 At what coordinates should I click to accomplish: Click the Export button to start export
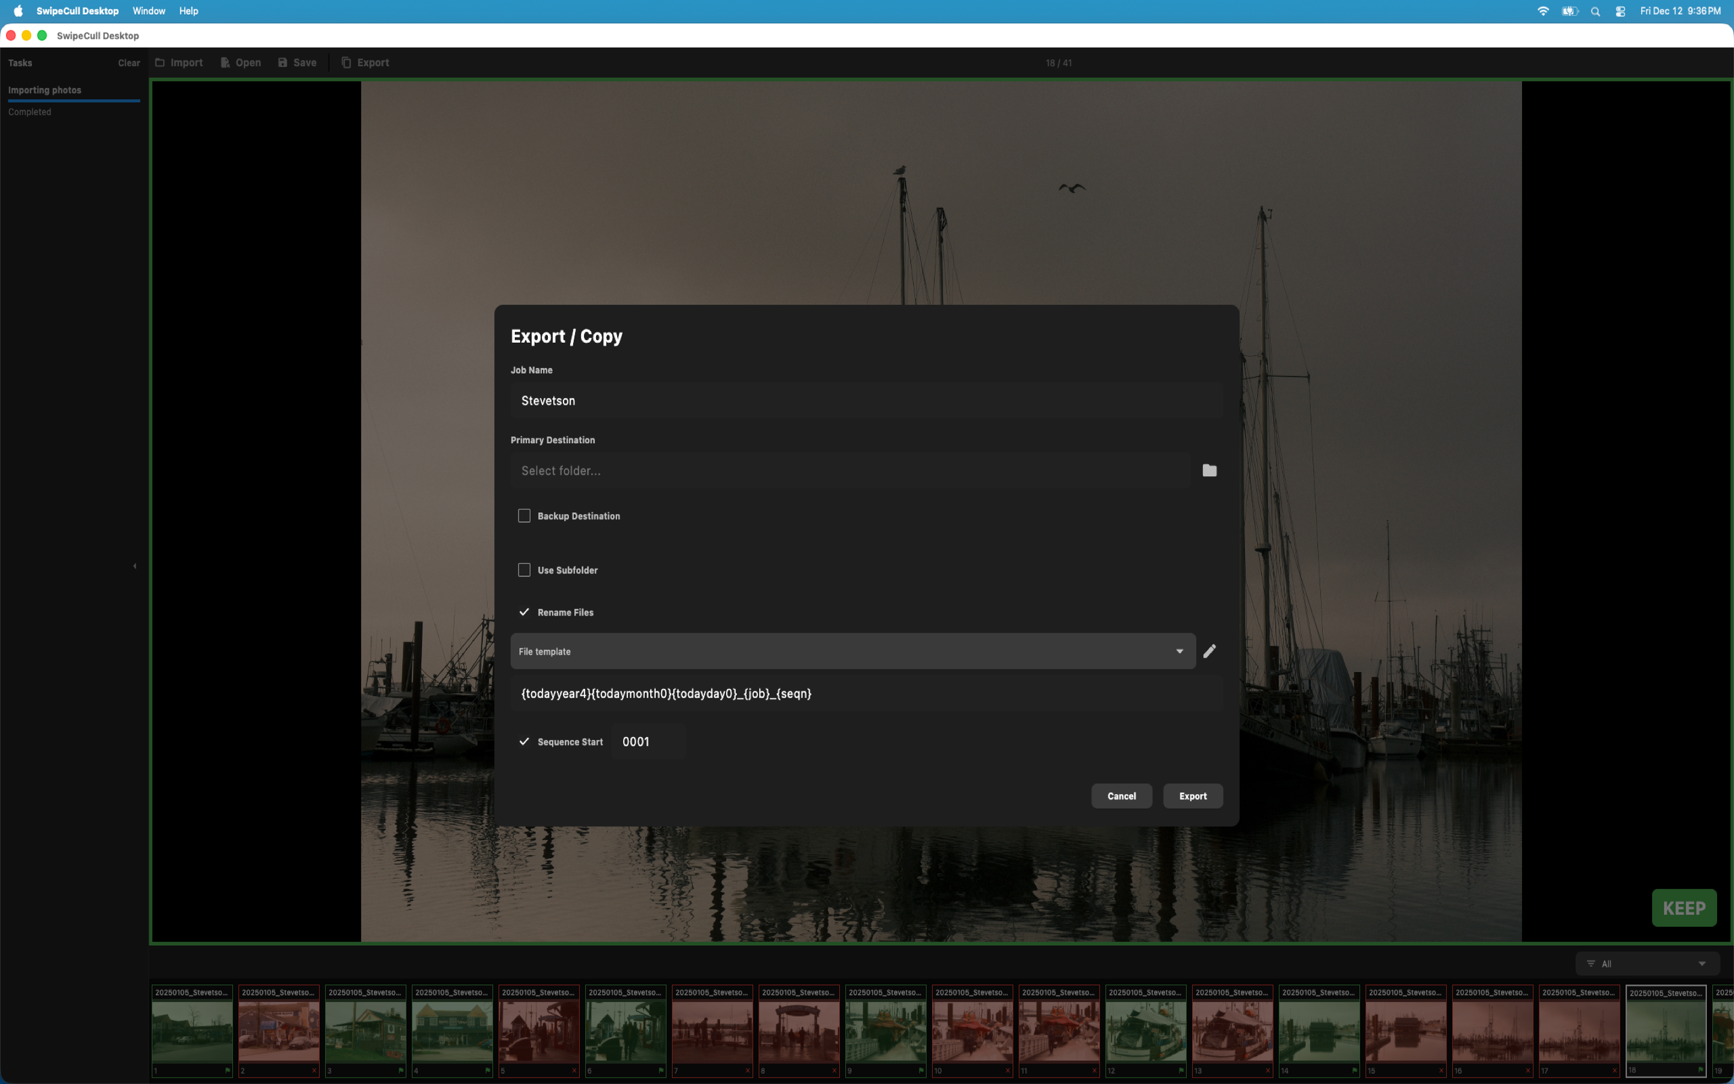point(1192,796)
